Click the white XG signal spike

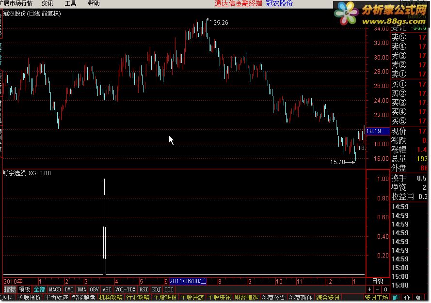104,227
